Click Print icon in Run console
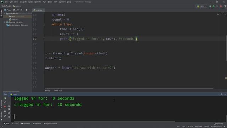 click(x=9, y=113)
